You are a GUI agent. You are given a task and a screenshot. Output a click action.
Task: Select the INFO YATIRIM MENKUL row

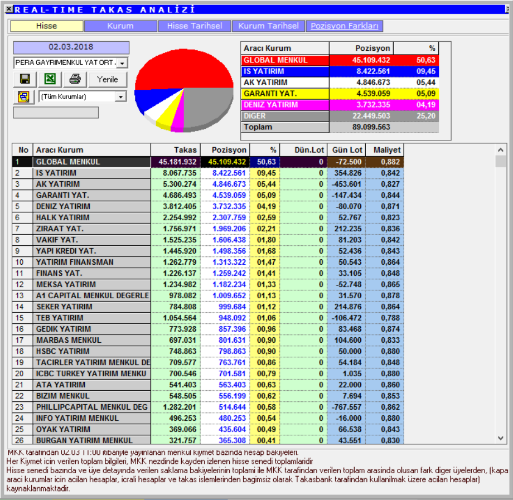pos(208,418)
